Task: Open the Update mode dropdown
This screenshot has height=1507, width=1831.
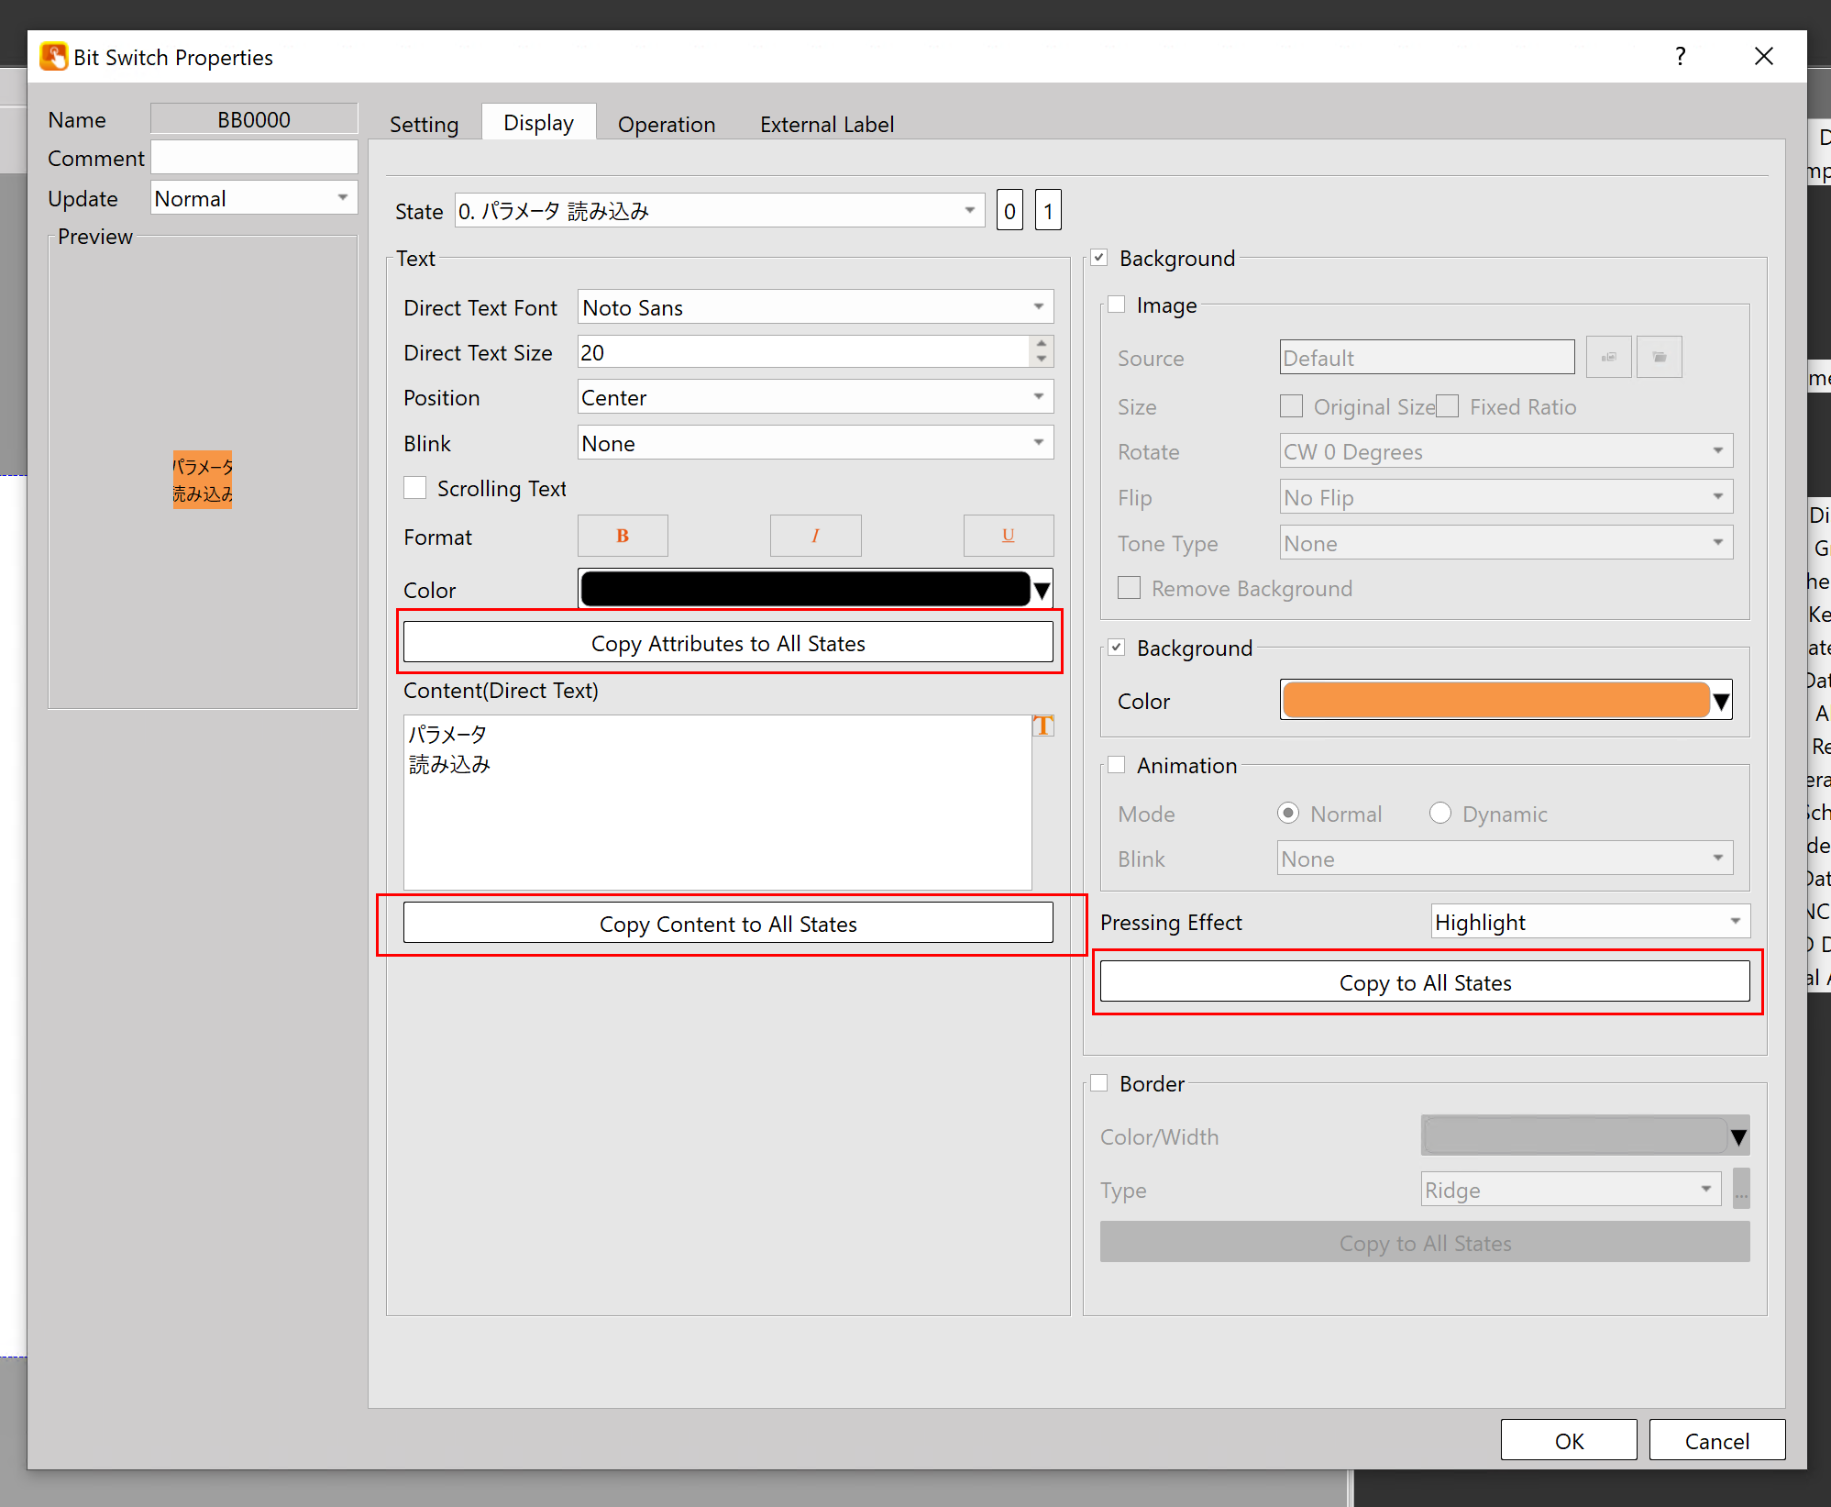Action: 253,198
